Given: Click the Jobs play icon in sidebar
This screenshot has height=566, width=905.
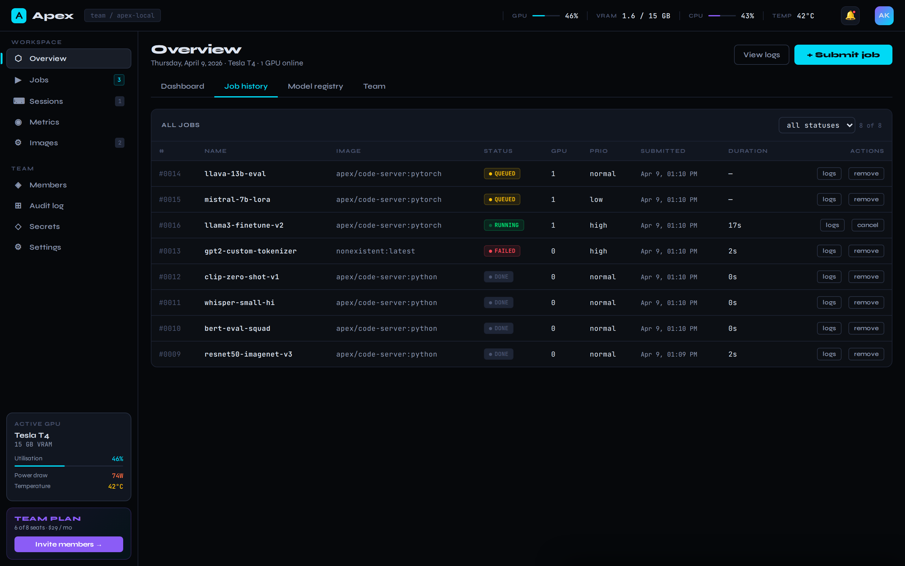Looking at the screenshot, I should (x=18, y=80).
